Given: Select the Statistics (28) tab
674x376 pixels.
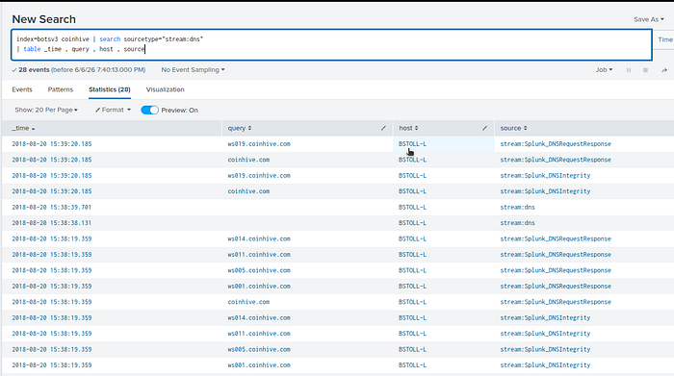Looking at the screenshot, I should point(110,89).
